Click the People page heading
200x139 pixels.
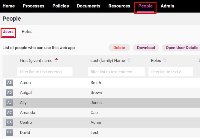coord(12,19)
